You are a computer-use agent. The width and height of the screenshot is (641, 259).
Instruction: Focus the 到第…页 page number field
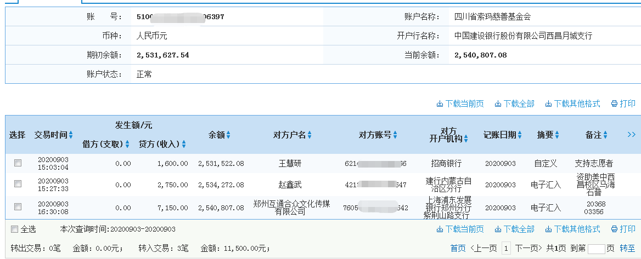(x=596, y=249)
